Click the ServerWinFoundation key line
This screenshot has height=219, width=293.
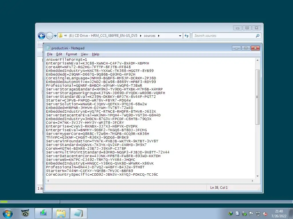pos(102,141)
